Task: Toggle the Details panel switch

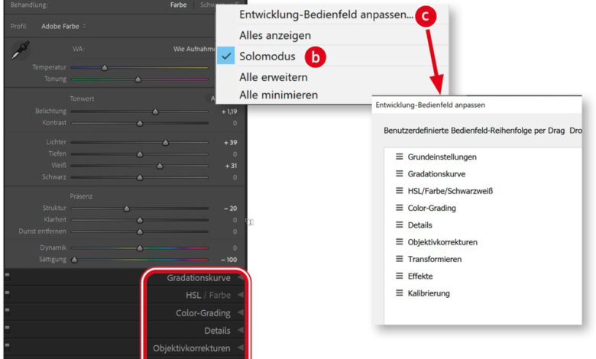Action: 7,328
